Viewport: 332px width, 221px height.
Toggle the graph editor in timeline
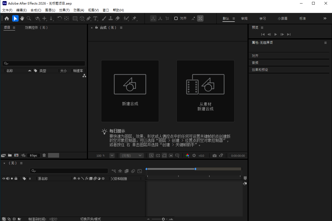point(140,171)
